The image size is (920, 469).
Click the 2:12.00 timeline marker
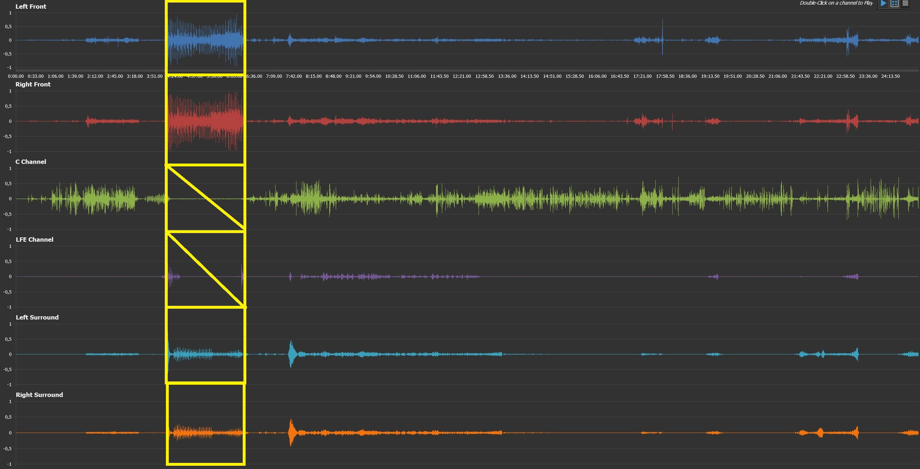tap(95, 76)
